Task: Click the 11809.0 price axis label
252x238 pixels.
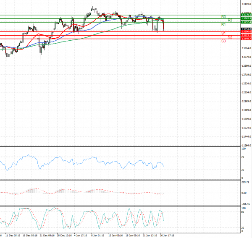Action: coord(247,119)
